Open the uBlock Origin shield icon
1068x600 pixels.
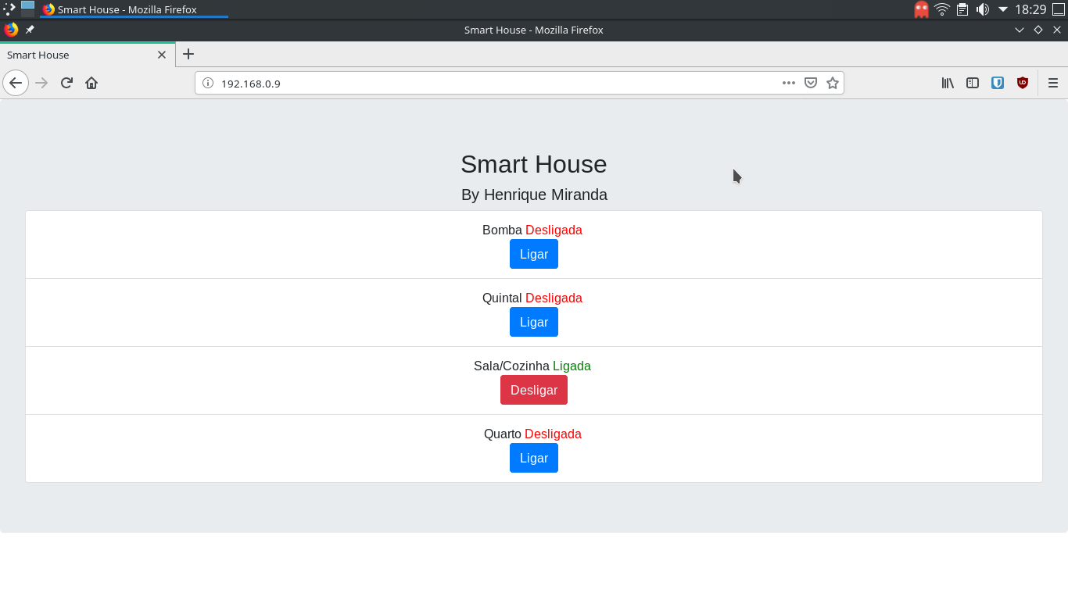[1023, 83]
